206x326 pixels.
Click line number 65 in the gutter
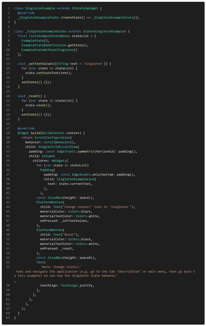pos(8,318)
